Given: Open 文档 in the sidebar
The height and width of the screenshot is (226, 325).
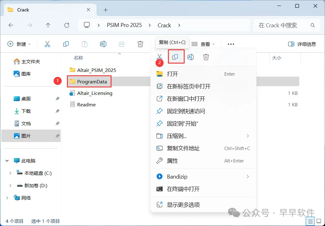Looking at the screenshot, I should pos(22,124).
